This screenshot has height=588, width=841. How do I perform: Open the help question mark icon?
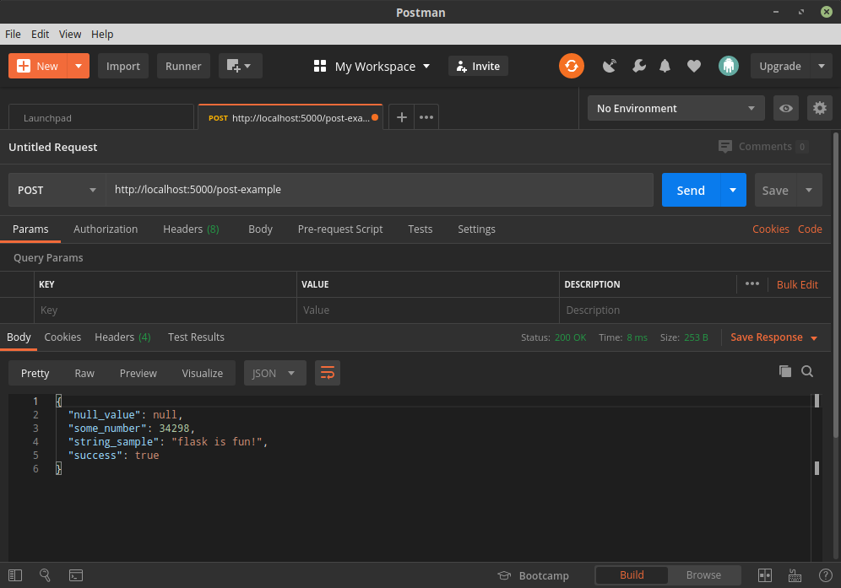[826, 575]
